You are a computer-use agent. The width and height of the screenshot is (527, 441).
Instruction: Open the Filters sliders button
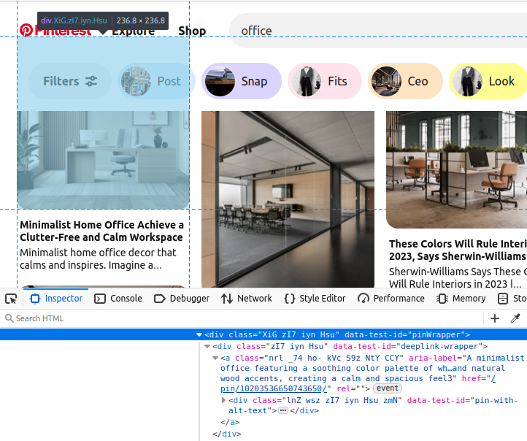(70, 81)
